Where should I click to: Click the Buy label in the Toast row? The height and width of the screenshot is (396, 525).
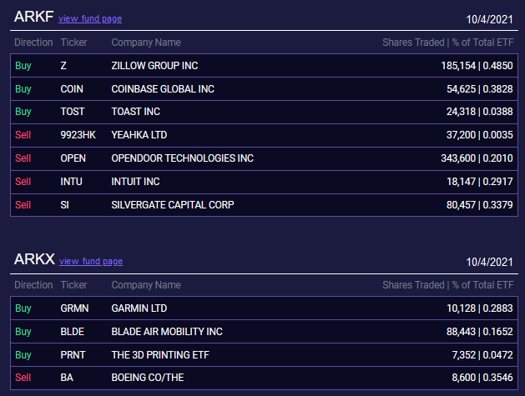tap(23, 112)
